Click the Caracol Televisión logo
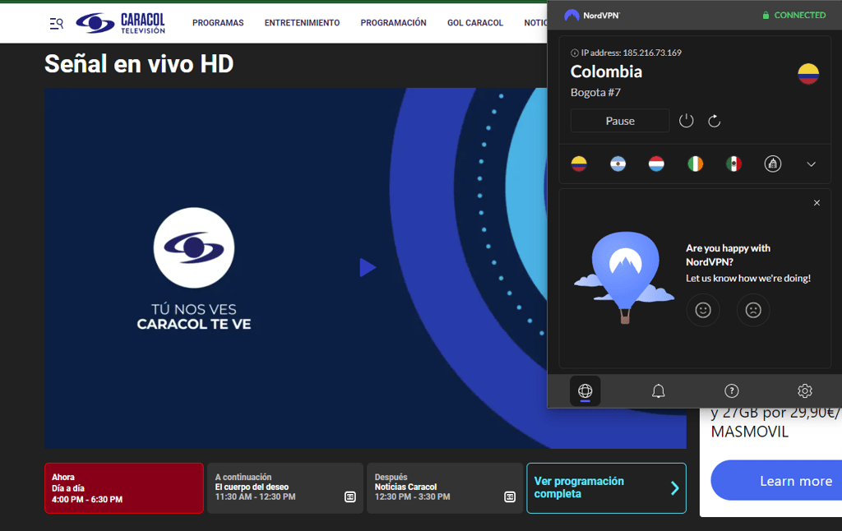The image size is (842, 531). tap(120, 23)
